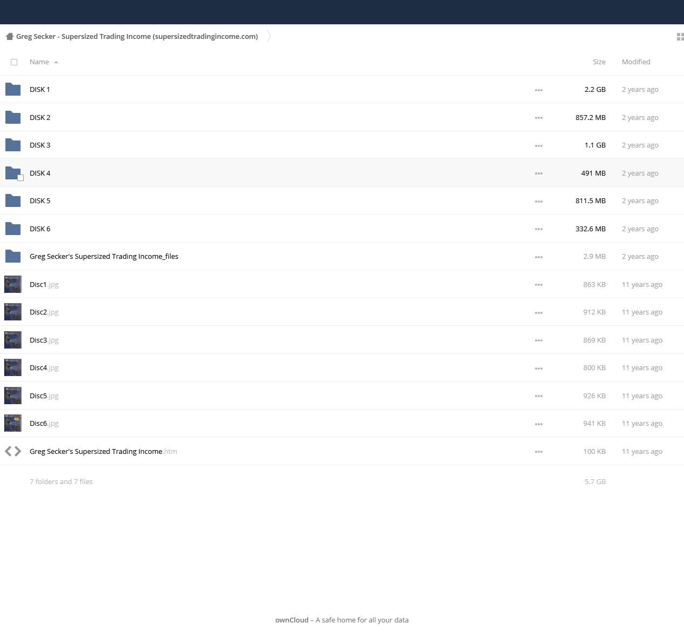Open the Disc3.jpg file name

click(x=44, y=340)
